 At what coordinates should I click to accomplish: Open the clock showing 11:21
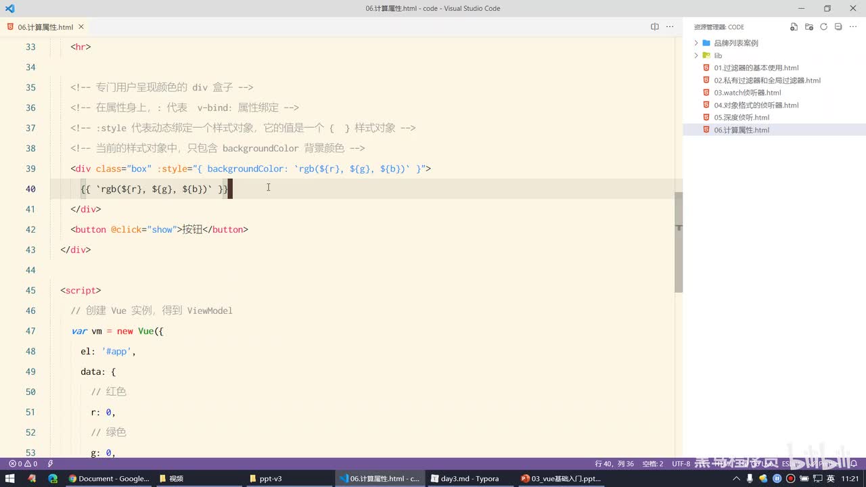[x=850, y=478]
